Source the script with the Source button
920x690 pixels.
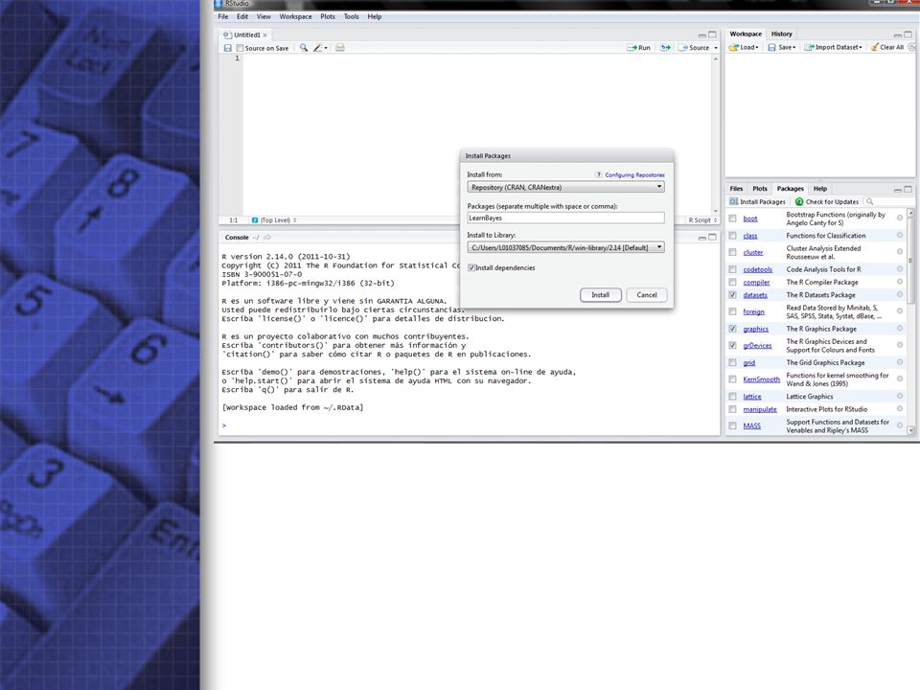coord(694,48)
